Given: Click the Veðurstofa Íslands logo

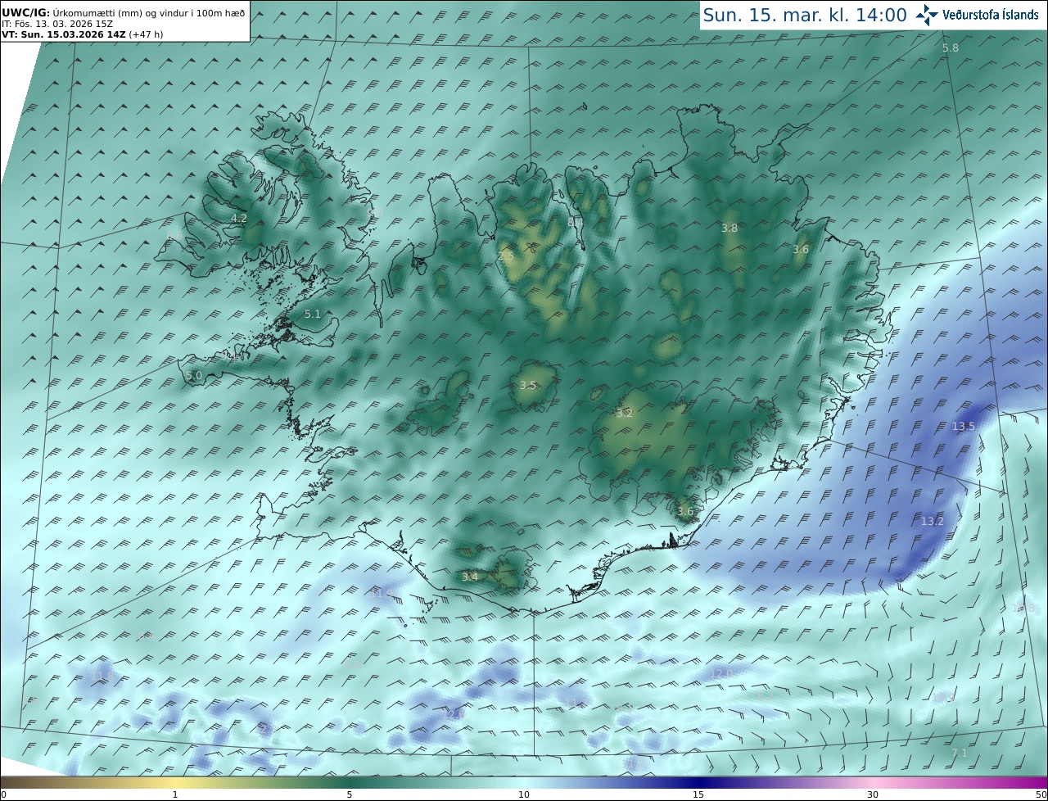Looking at the screenshot, I should pos(977,15).
